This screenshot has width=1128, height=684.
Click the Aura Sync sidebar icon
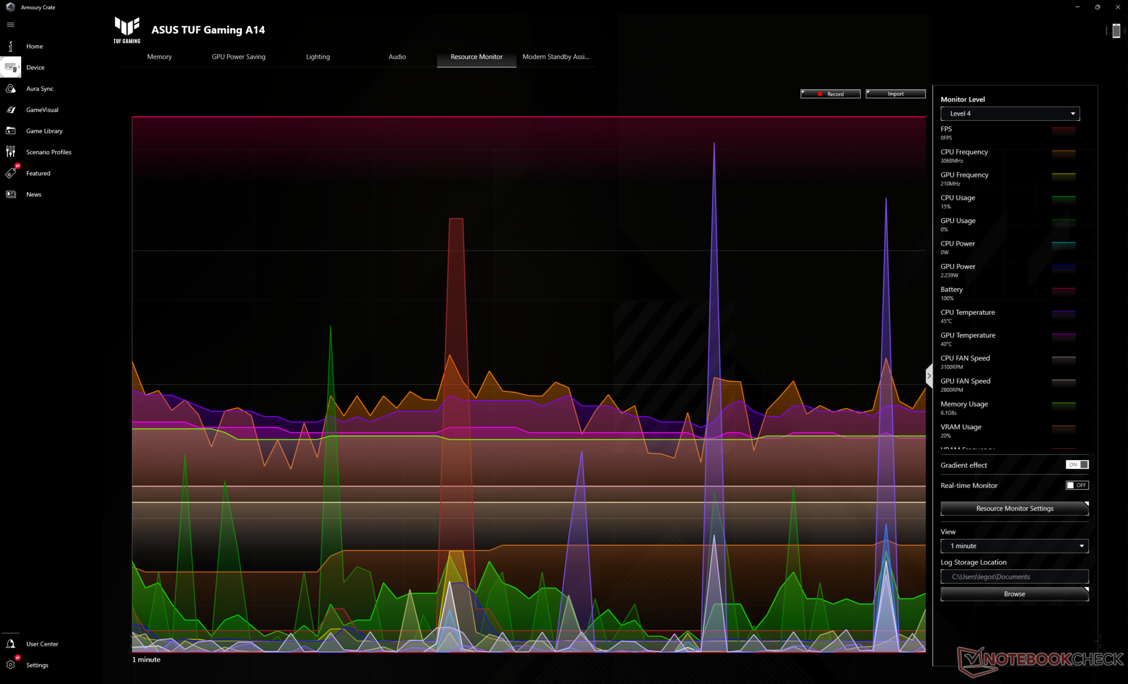[x=11, y=89]
